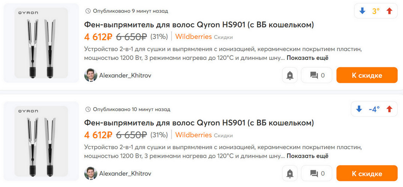Upvote the second deal with red arrow
The width and height of the screenshot is (403, 187).
390,109
